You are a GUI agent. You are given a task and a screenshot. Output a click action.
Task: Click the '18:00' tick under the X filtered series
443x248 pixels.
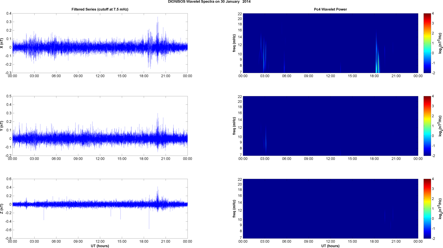[x=144, y=76]
